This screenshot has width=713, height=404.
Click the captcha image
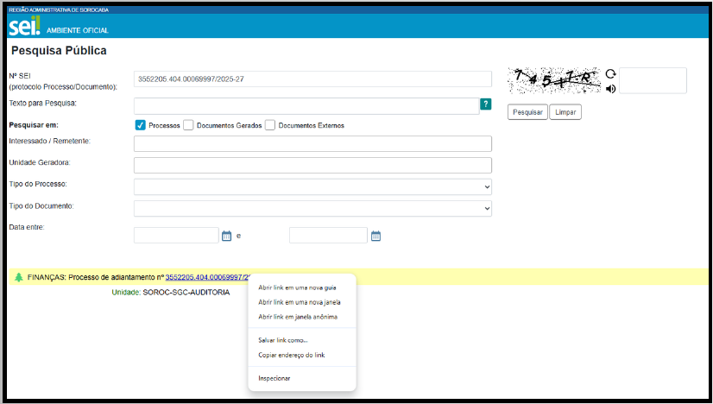(x=554, y=80)
